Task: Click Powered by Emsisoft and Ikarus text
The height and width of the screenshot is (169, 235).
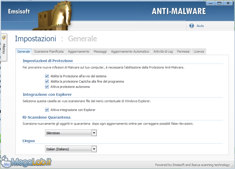Action: click(x=193, y=165)
